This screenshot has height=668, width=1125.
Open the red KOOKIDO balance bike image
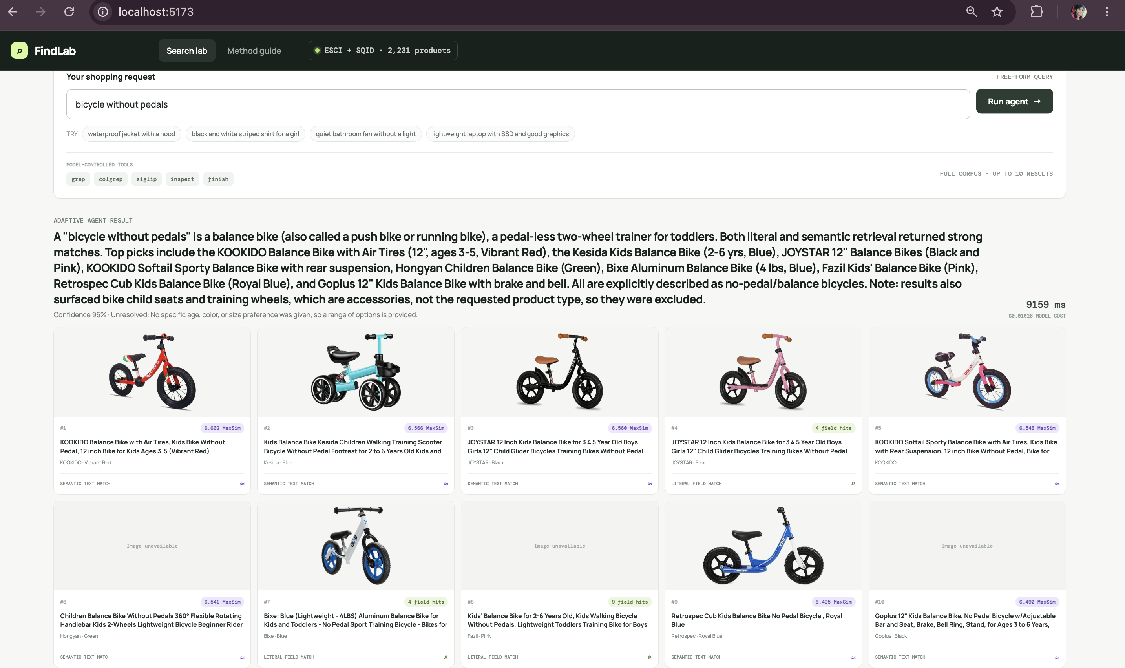pyautogui.click(x=152, y=372)
